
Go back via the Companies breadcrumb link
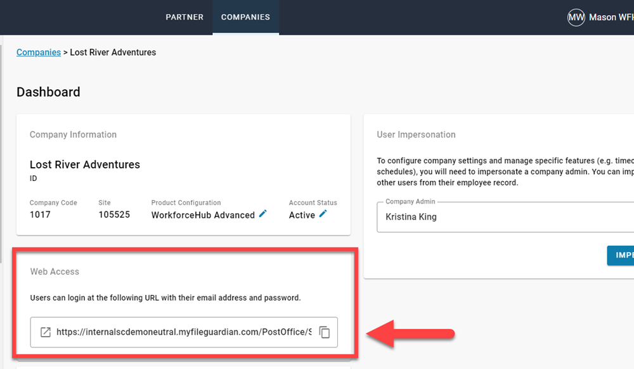39,53
